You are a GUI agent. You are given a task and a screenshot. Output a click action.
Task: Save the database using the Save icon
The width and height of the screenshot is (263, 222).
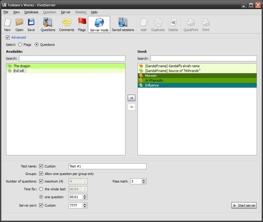click(31, 25)
